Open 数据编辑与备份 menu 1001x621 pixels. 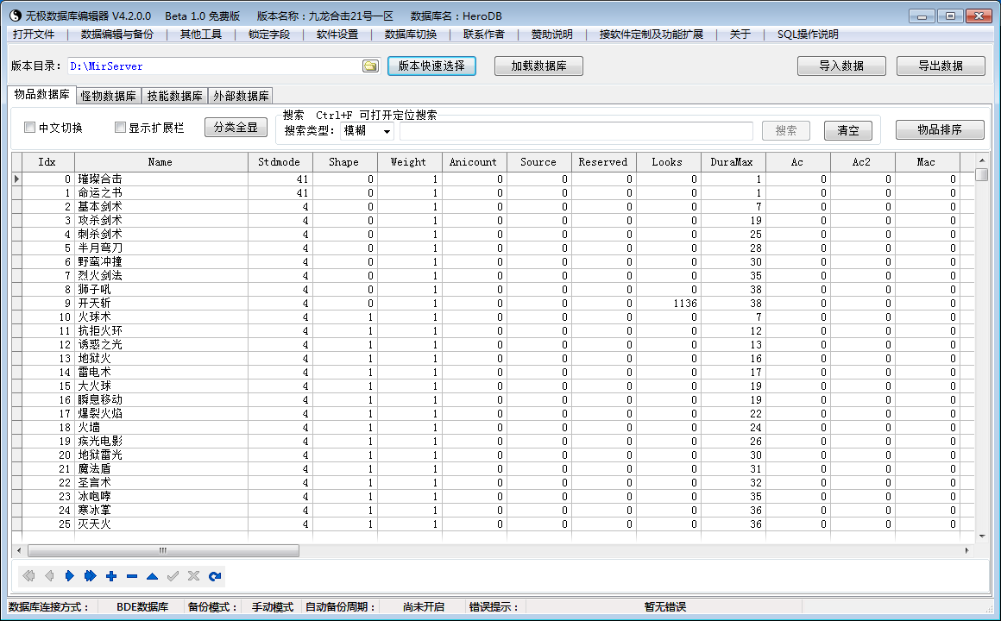pyautogui.click(x=116, y=34)
